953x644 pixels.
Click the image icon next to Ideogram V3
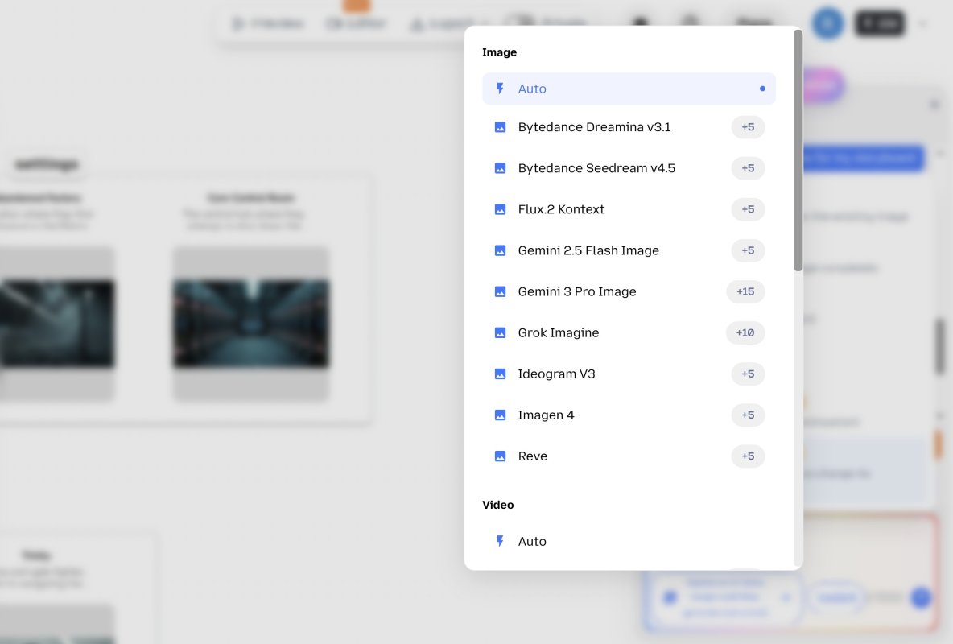(x=500, y=374)
